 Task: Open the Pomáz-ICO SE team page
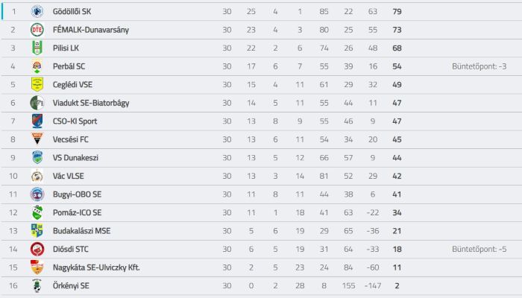[x=78, y=213]
